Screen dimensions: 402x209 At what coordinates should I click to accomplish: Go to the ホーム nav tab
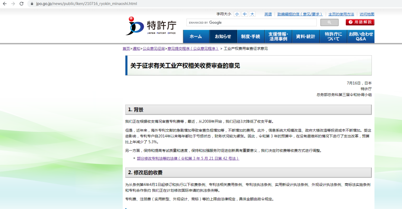pyautogui.click(x=196, y=37)
